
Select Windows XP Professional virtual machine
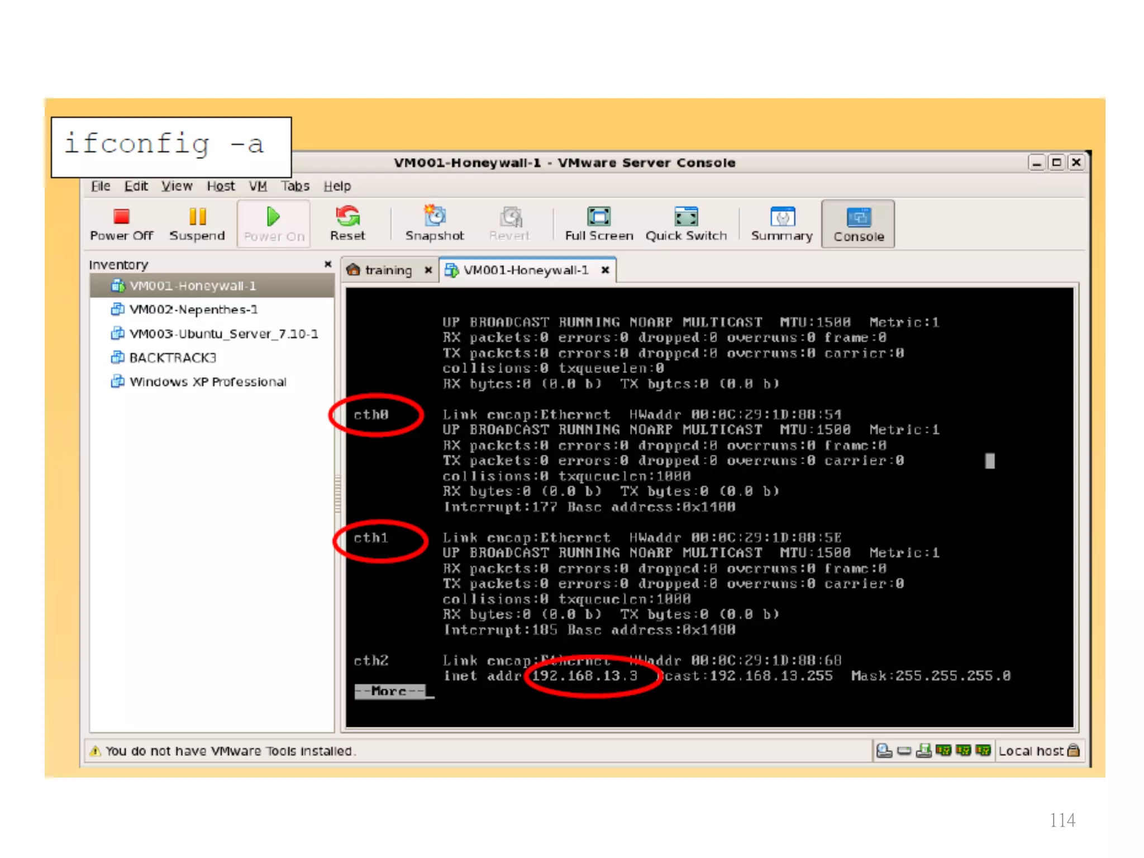tap(207, 382)
